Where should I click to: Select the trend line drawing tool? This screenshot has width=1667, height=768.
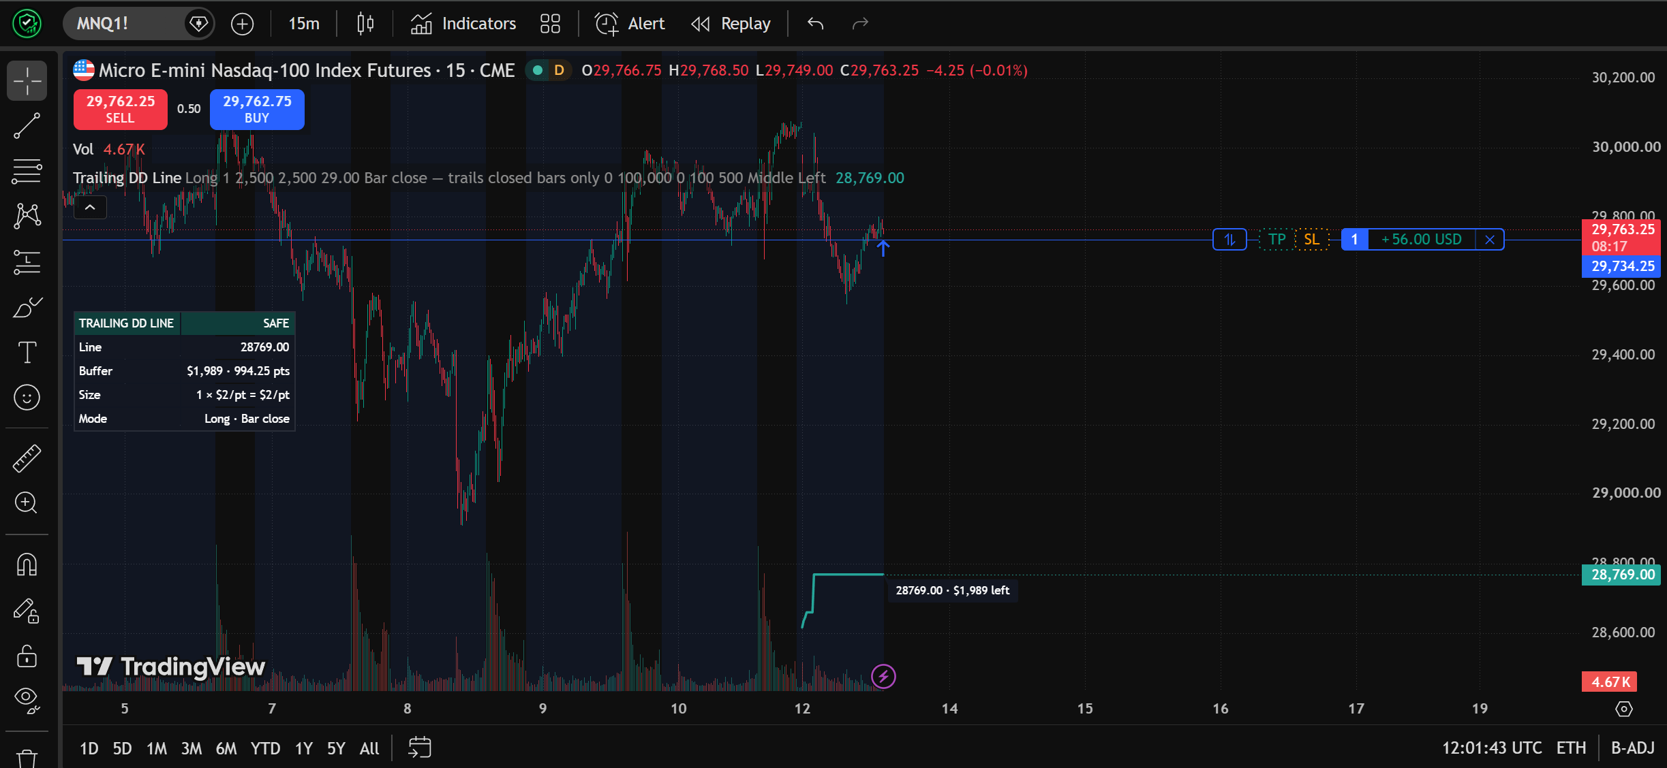(x=27, y=126)
